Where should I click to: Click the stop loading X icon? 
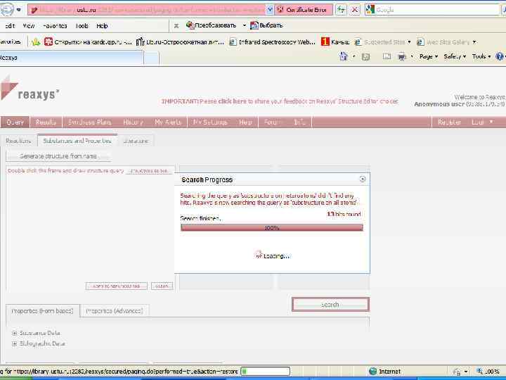pos(355,10)
